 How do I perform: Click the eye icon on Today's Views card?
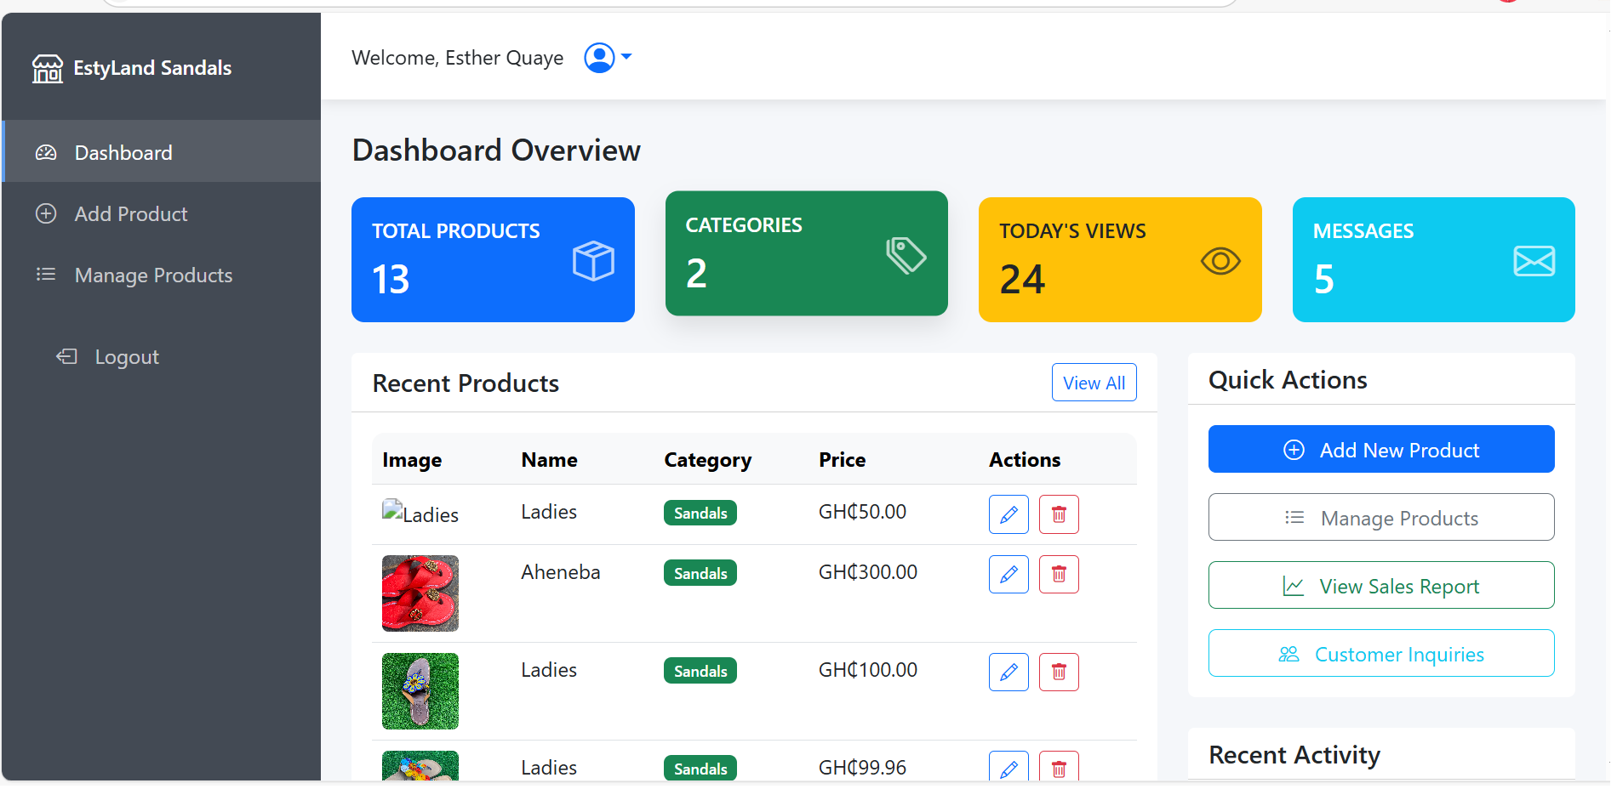point(1220,260)
